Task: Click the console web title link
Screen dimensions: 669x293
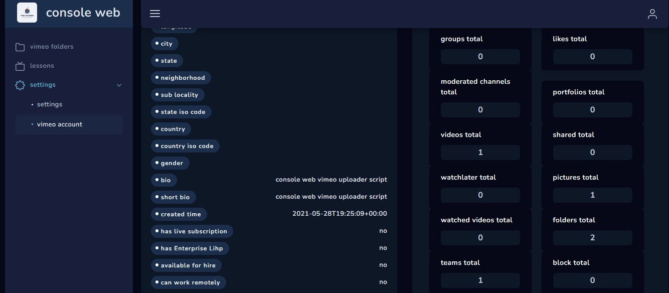Action: pyautogui.click(x=83, y=13)
